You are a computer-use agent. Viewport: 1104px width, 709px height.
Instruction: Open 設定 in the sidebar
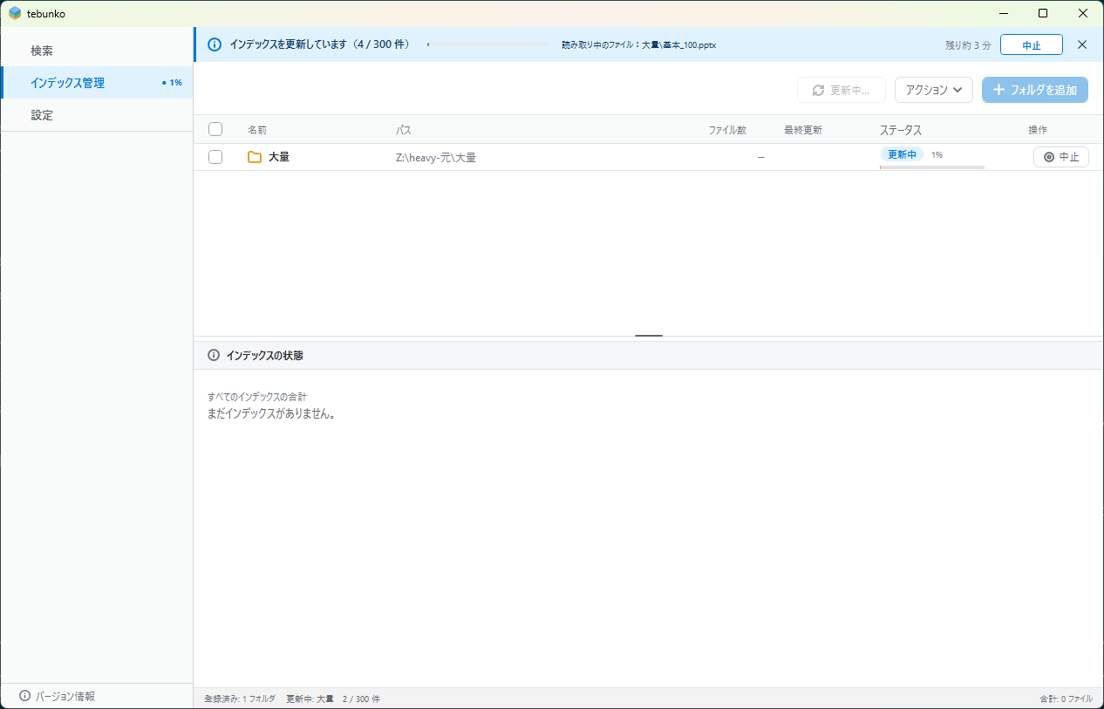pos(97,115)
